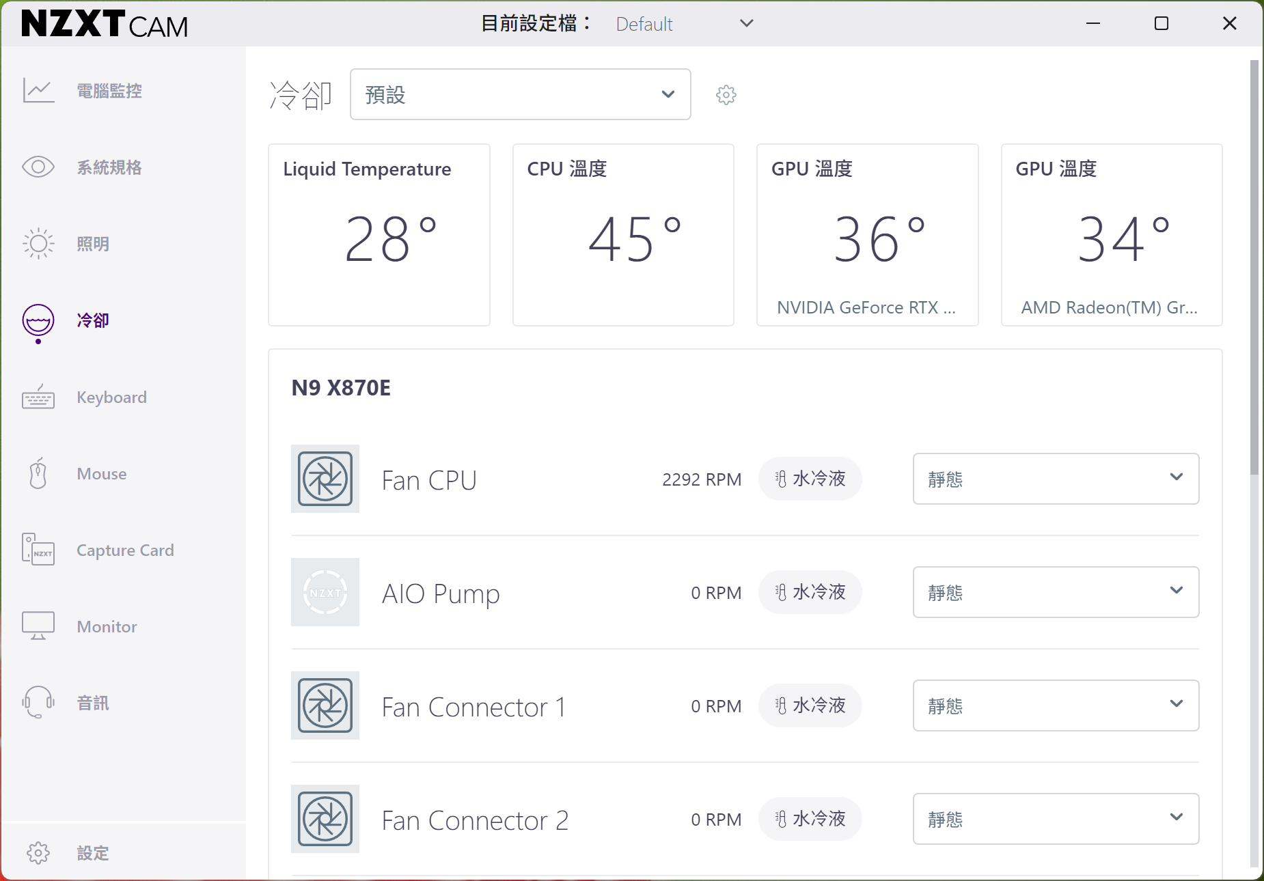Click the CPU 溫度 card
Image resolution: width=1264 pixels, height=881 pixels.
[x=623, y=235]
